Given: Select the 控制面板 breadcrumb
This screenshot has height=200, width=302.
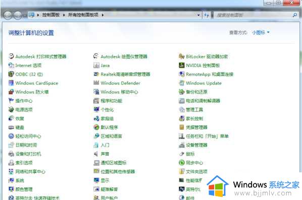Looking at the screenshot, I should (x=51, y=15).
